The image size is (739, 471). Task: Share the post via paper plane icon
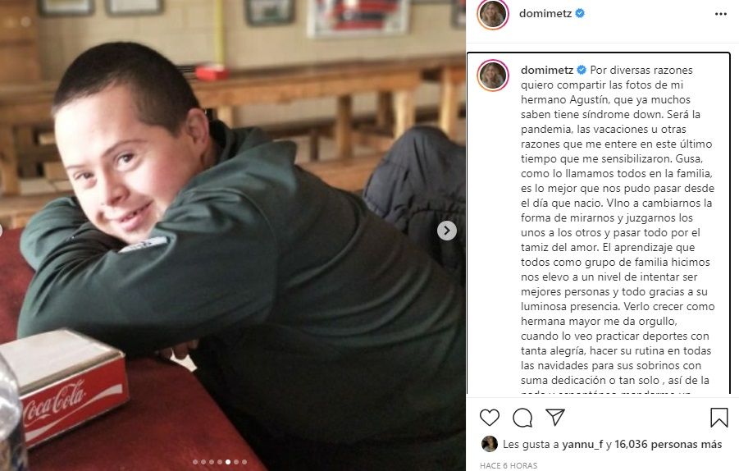point(555,418)
